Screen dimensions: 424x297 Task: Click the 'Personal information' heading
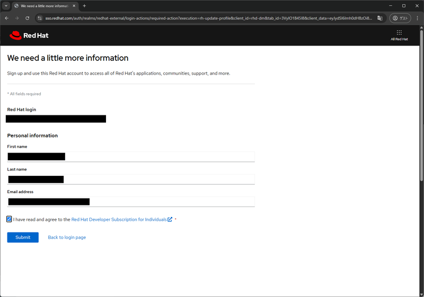coord(32,136)
